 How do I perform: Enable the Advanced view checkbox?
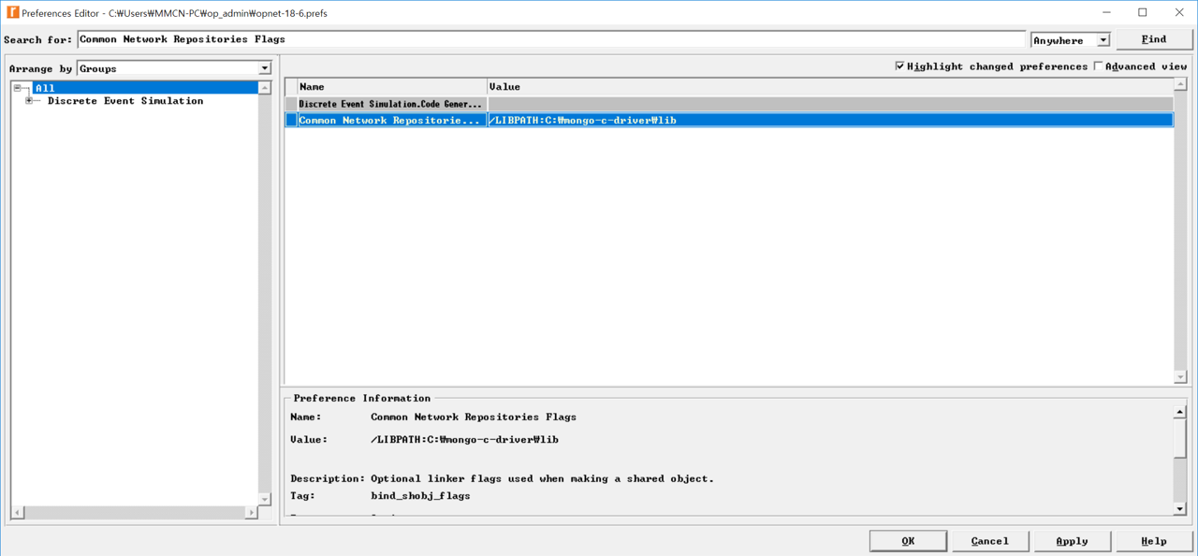coord(1098,66)
